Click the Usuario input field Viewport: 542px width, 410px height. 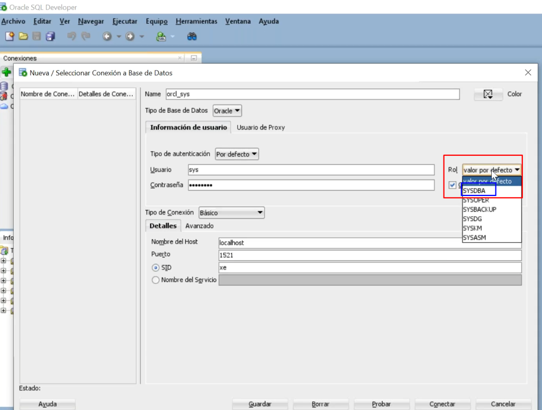[x=311, y=170]
